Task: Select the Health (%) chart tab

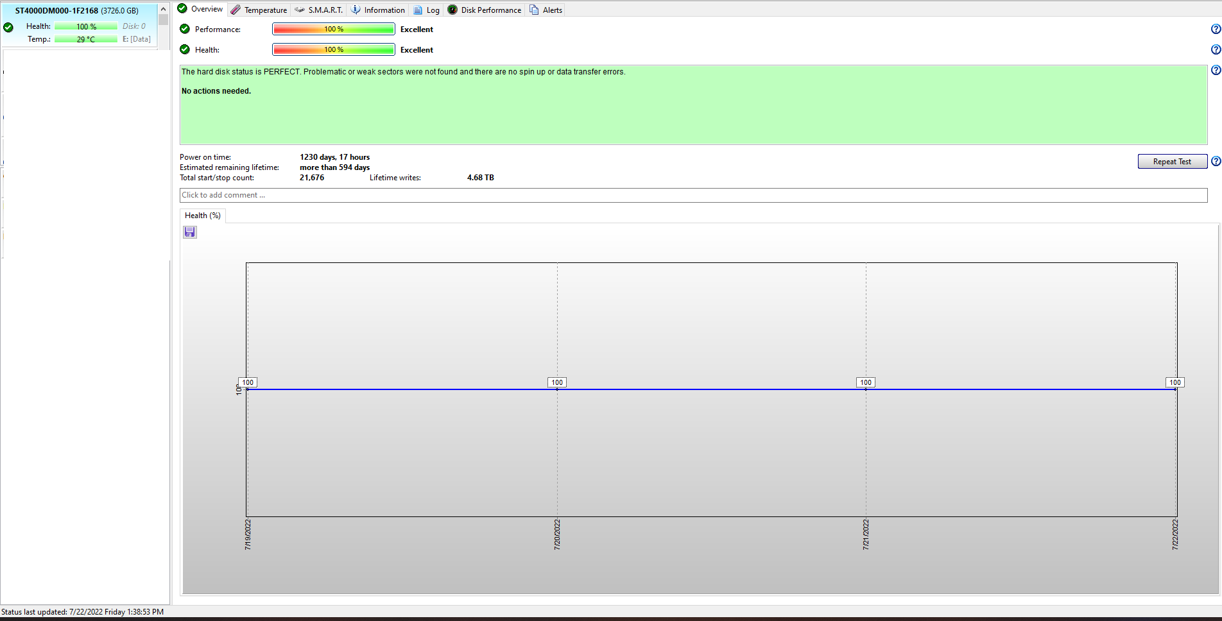Action: 203,216
